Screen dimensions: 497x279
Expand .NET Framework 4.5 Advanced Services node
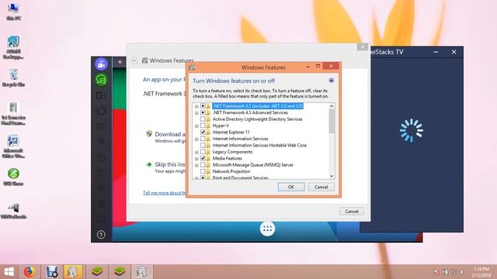point(196,113)
